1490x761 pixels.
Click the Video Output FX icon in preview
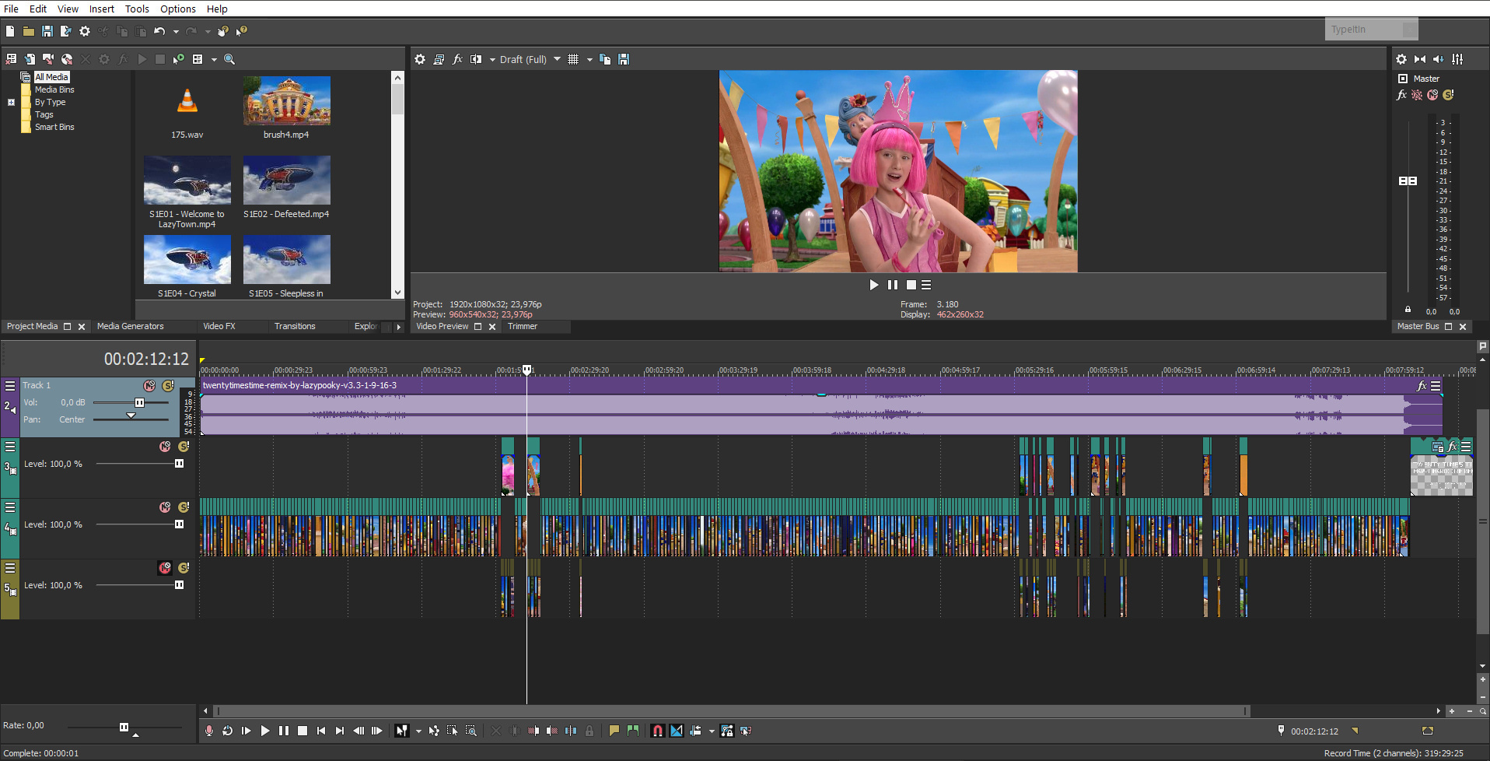[x=457, y=59]
